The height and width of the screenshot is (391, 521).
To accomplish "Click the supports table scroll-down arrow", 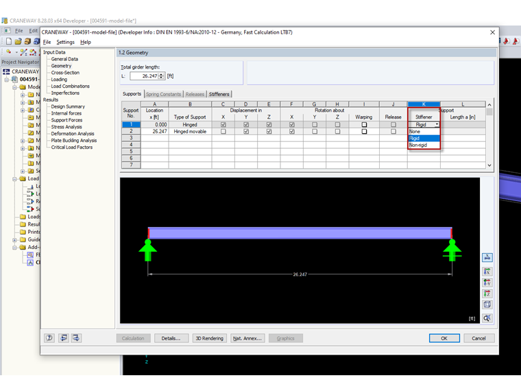I will (x=489, y=165).
